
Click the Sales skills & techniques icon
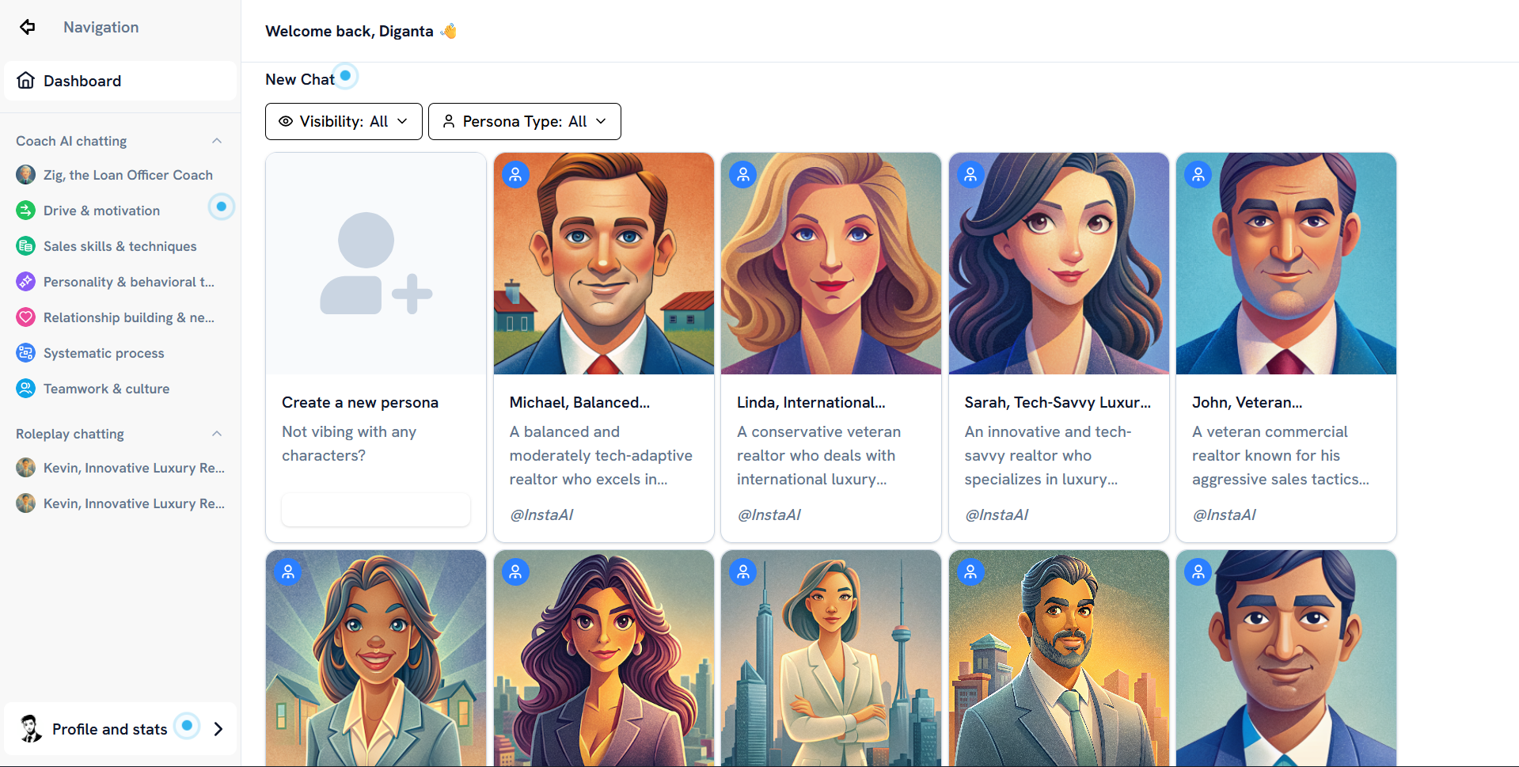point(26,246)
